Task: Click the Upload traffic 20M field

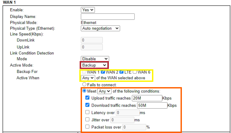Action: pos(147,98)
